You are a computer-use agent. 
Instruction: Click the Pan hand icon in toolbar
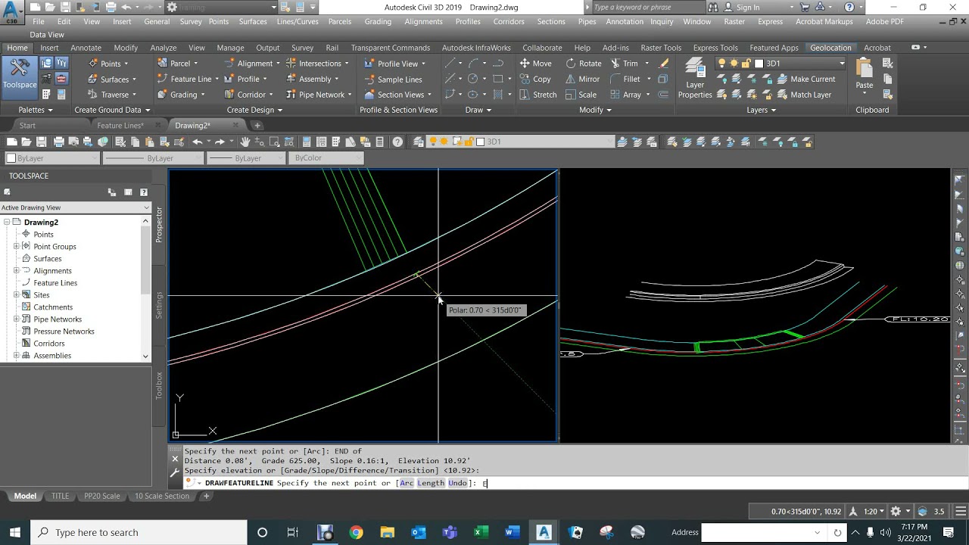coord(245,142)
